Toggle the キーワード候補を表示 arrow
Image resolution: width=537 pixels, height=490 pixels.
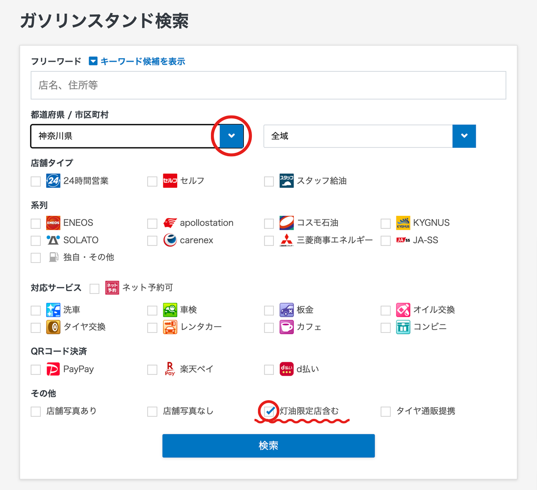(x=93, y=61)
